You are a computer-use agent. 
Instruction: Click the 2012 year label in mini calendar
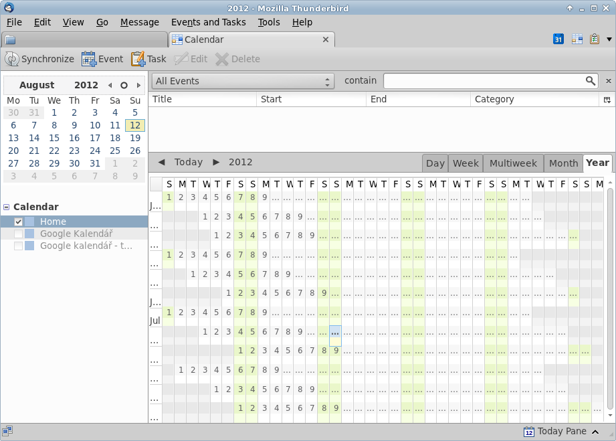(x=86, y=85)
